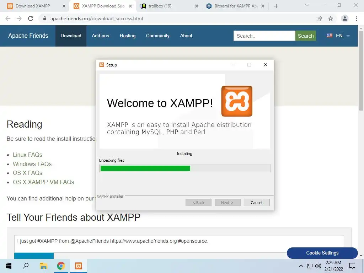Bookmark this page with the star icon
364x273 pixels.
(331, 18)
